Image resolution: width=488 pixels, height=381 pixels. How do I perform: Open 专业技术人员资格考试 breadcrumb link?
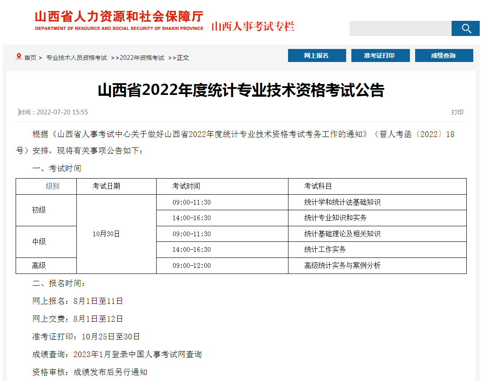tap(76, 58)
